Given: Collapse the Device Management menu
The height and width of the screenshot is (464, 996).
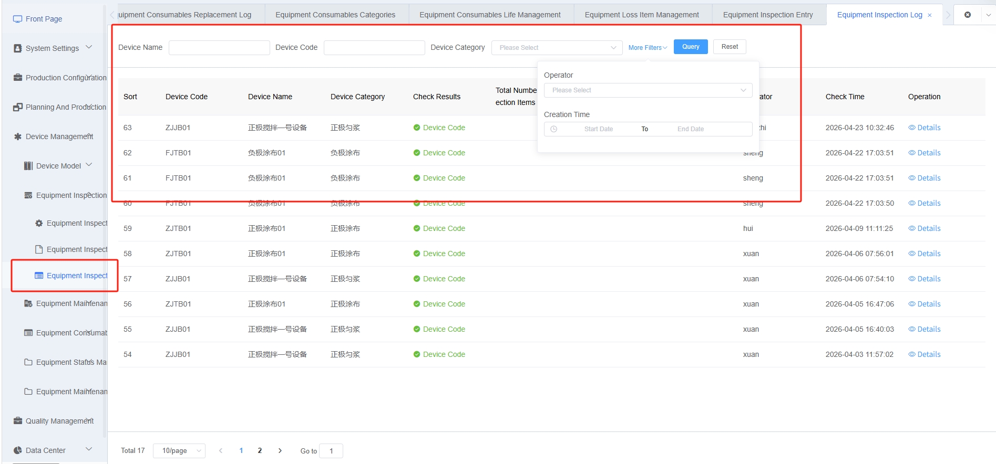Looking at the screenshot, I should (89, 135).
